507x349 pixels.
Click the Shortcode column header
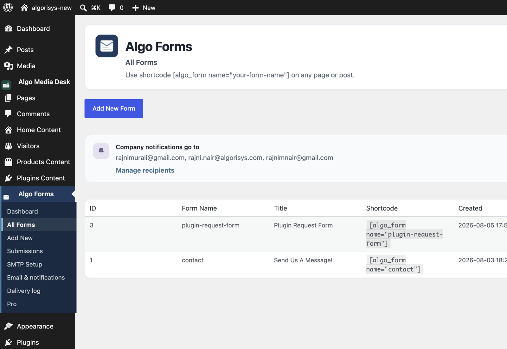(382, 208)
